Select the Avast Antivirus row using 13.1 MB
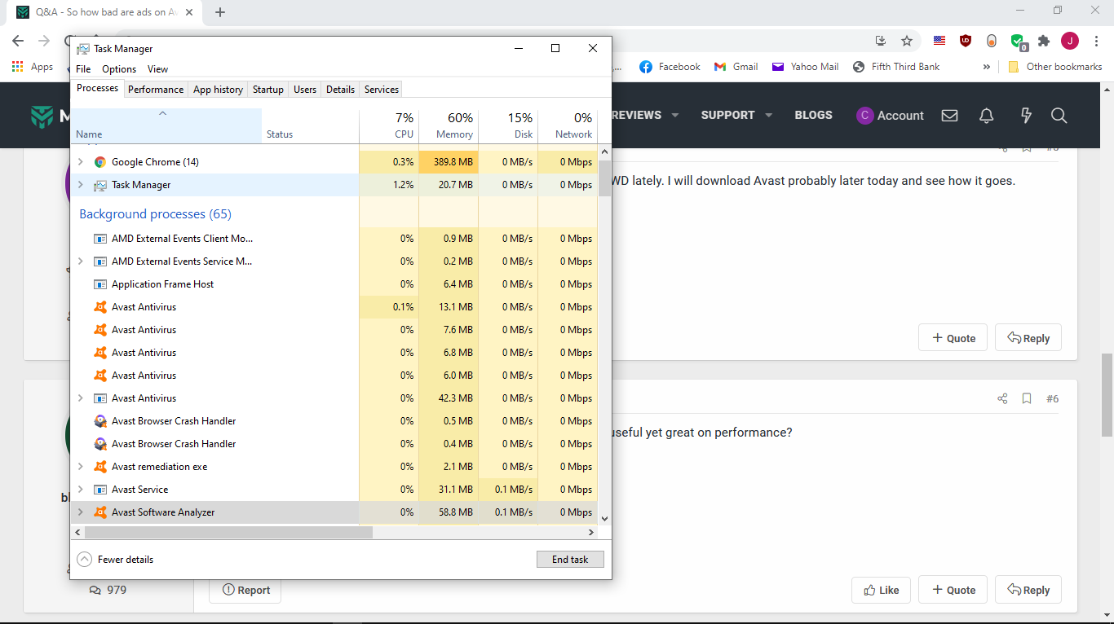 pyautogui.click(x=334, y=307)
